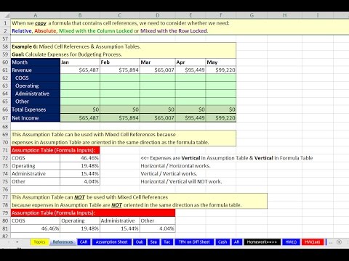The image size is (349, 261).
Task: Click the sheet tab scroll-right arrow
Action: (x=17, y=242)
